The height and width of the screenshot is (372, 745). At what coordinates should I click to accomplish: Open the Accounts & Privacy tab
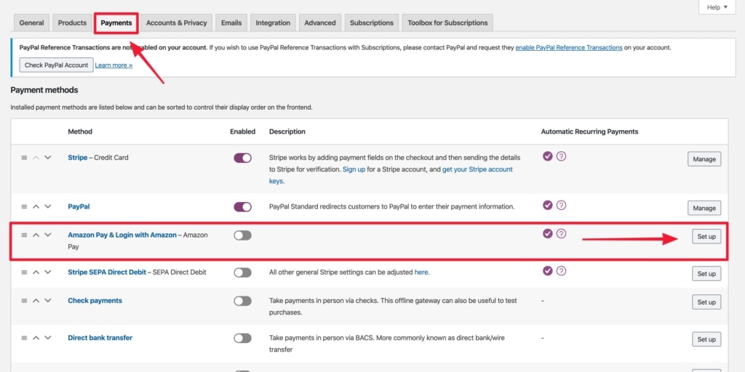(176, 23)
